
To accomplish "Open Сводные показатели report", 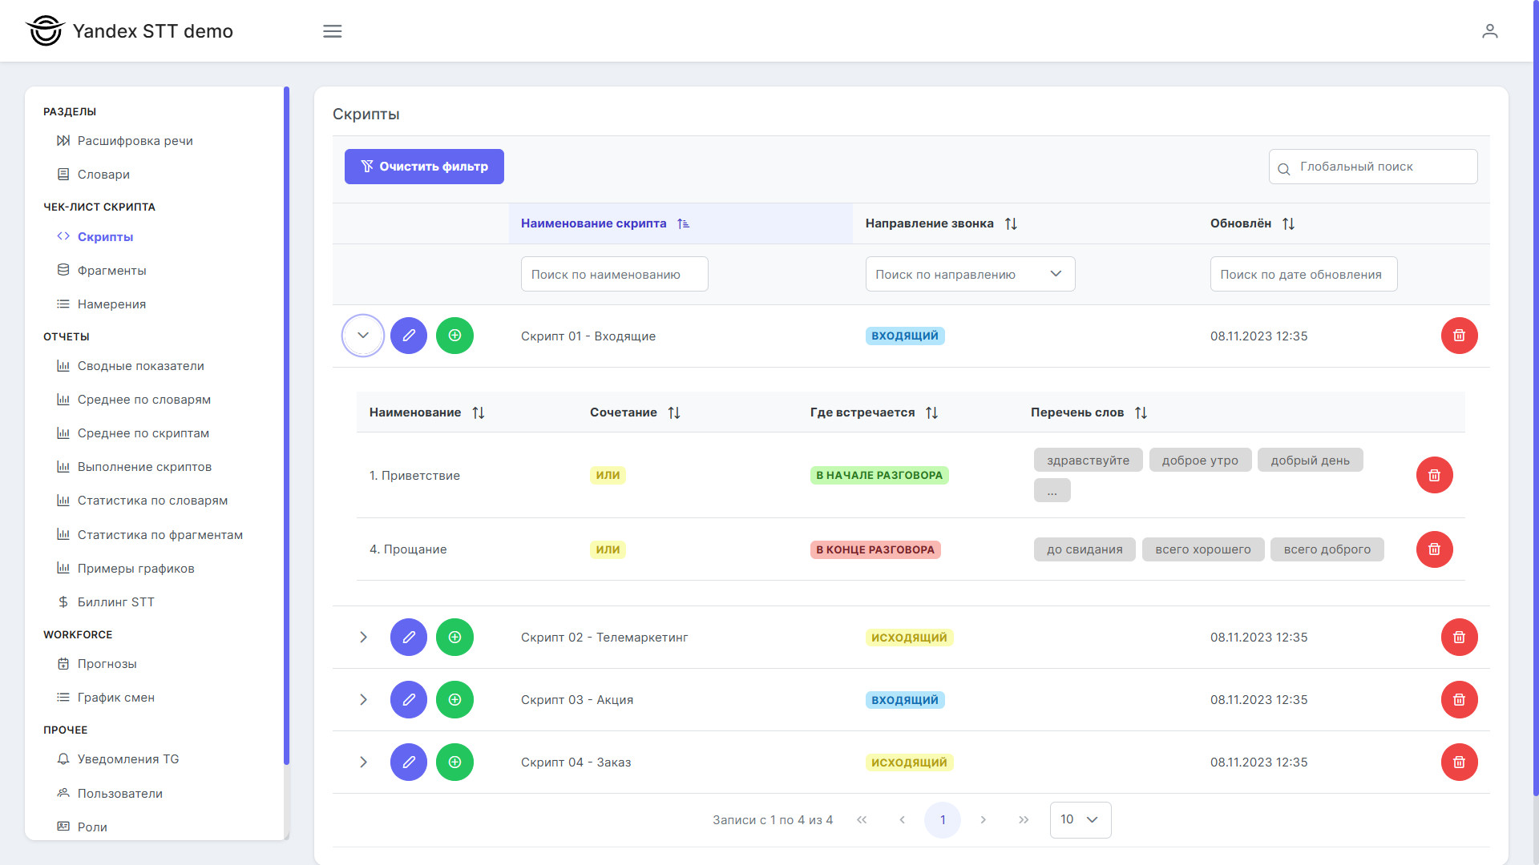I will (x=131, y=366).
